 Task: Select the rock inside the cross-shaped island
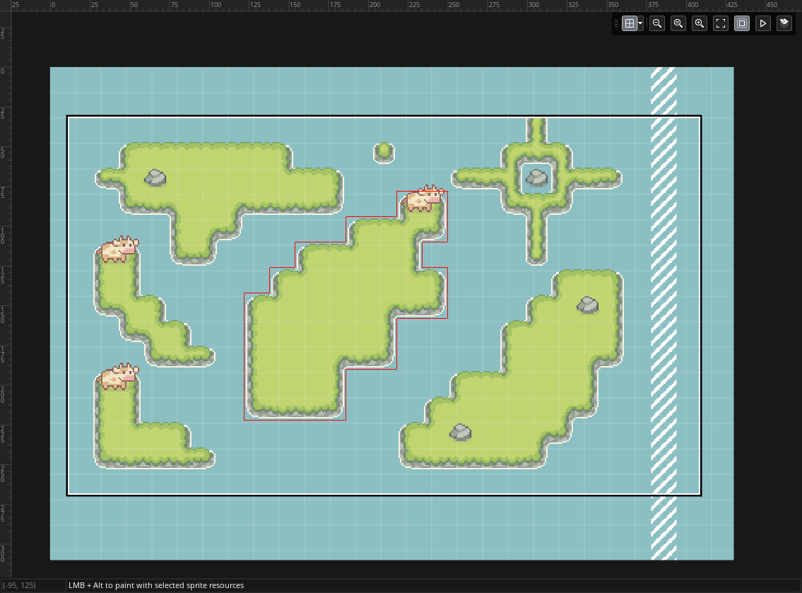click(536, 177)
